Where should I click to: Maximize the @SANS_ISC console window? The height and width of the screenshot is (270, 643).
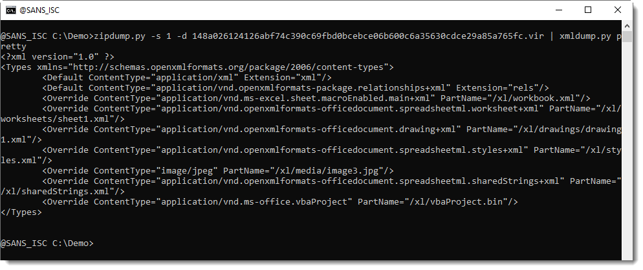tap(587, 10)
